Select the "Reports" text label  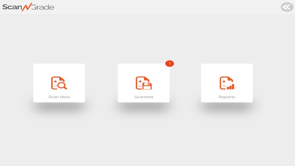click(x=227, y=97)
